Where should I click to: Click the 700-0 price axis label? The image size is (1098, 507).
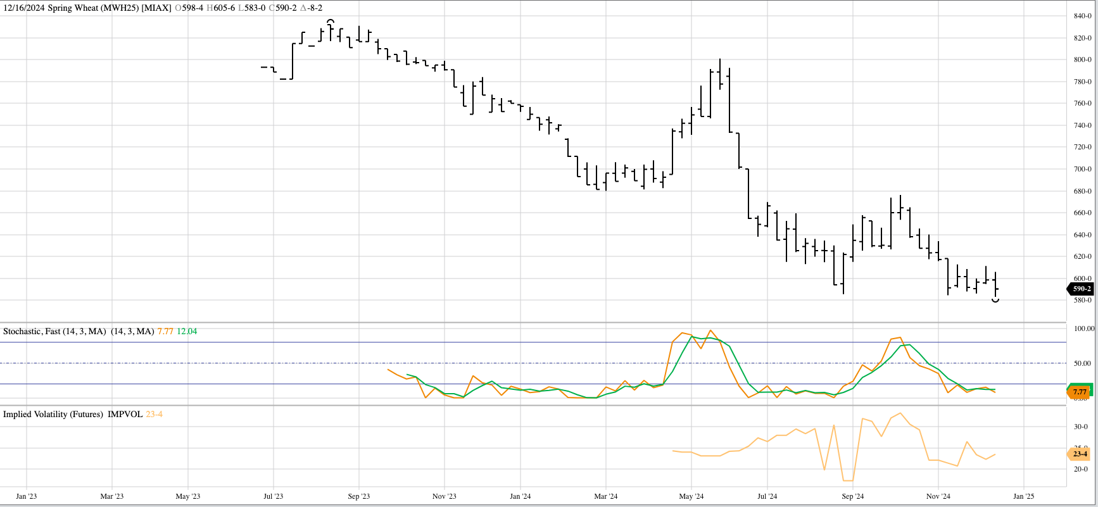[1082, 170]
